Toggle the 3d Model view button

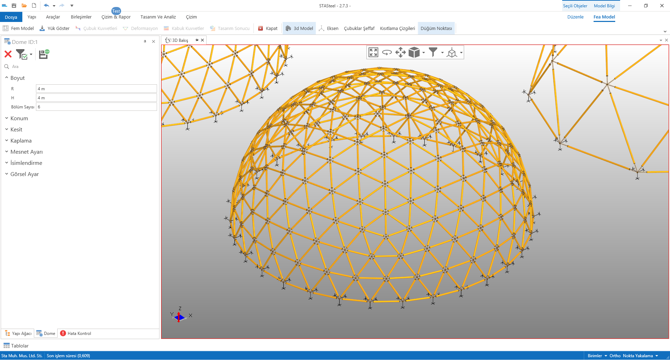click(x=299, y=29)
